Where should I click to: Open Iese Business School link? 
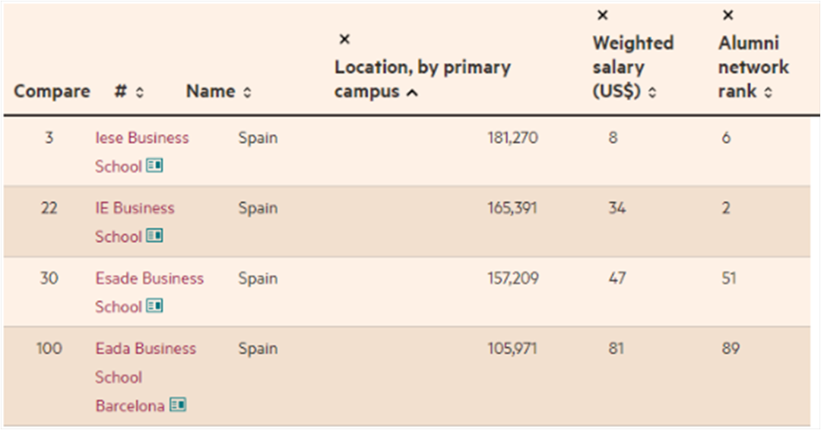click(141, 152)
